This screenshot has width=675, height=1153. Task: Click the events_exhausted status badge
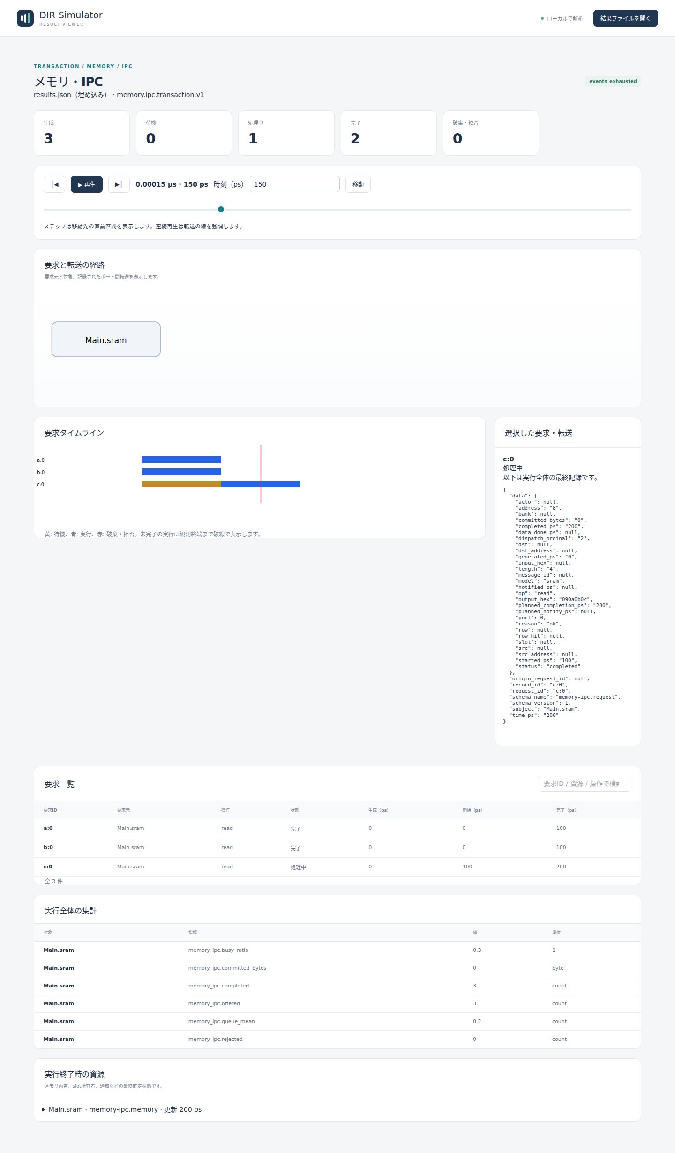(613, 81)
